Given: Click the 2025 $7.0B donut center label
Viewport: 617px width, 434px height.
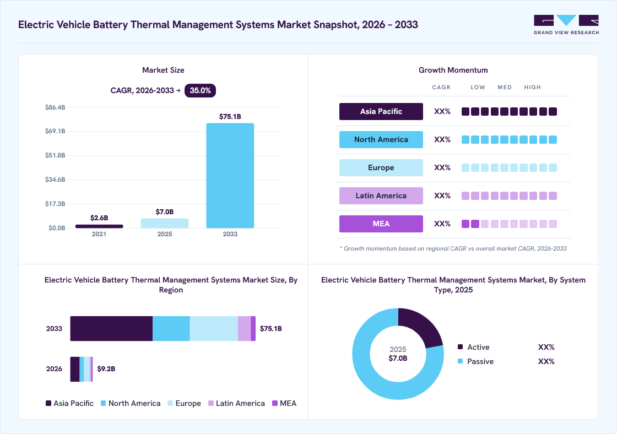Looking at the screenshot, I should click(x=398, y=354).
